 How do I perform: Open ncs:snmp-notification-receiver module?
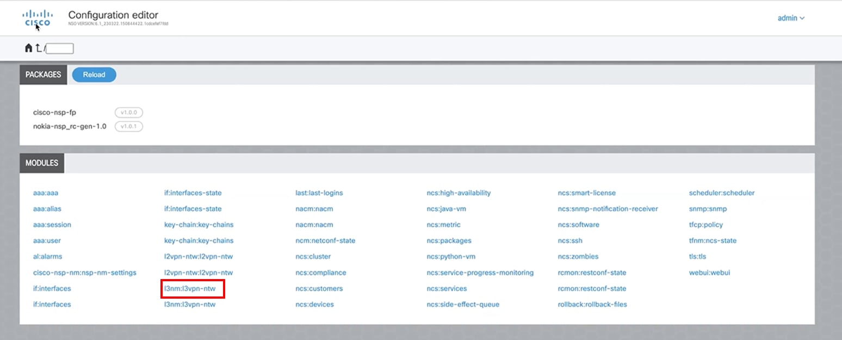pyautogui.click(x=608, y=208)
